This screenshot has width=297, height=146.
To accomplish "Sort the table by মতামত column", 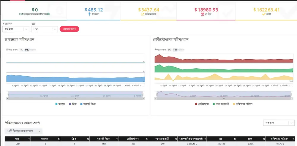I will click(x=59, y=139).
